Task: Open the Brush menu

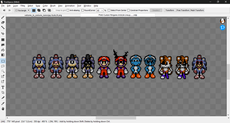Action: point(53,6)
